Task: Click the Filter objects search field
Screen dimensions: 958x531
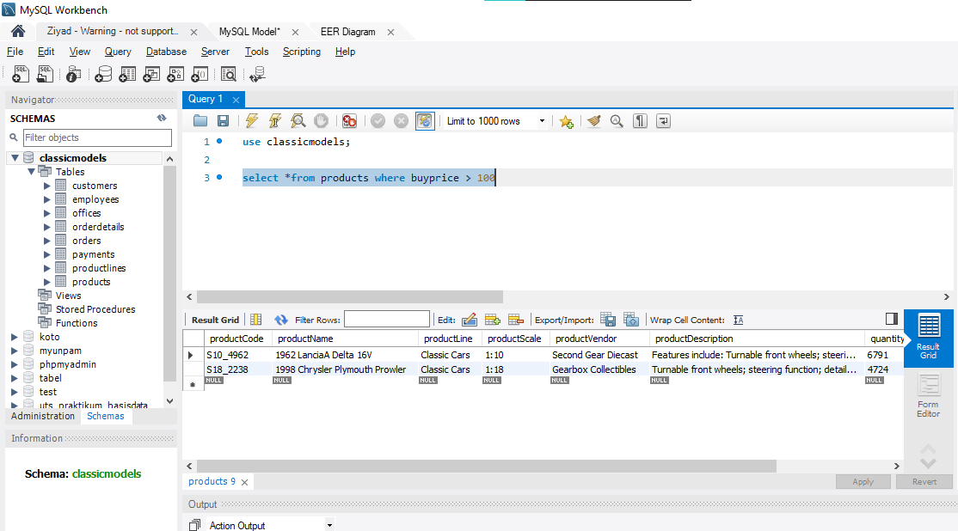Action: tap(97, 137)
